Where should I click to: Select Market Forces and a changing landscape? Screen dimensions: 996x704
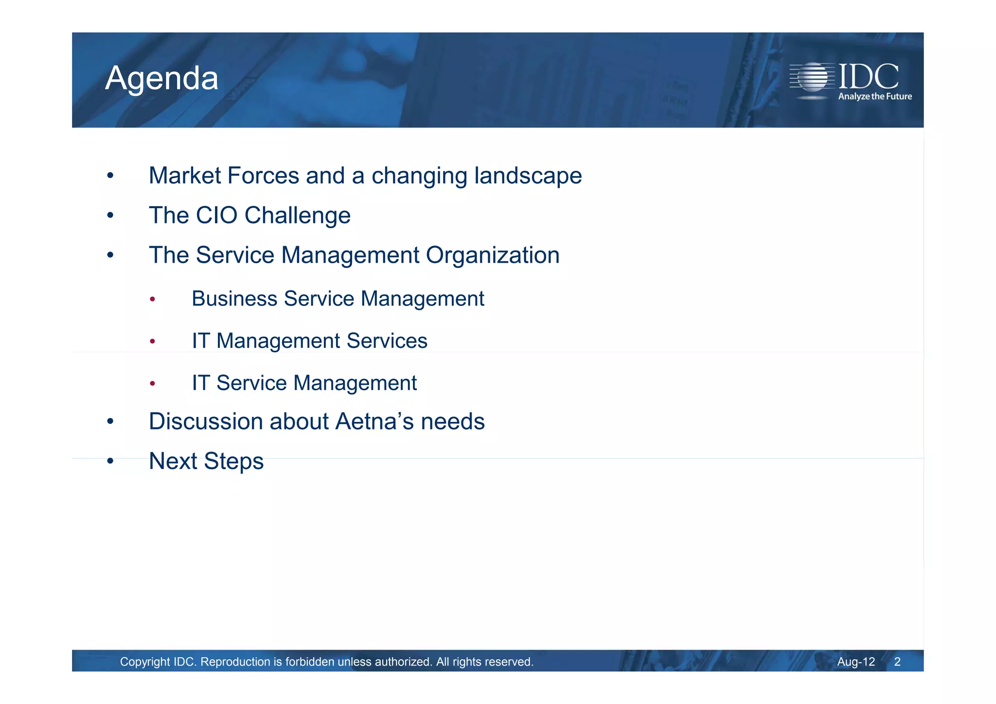[x=365, y=176]
